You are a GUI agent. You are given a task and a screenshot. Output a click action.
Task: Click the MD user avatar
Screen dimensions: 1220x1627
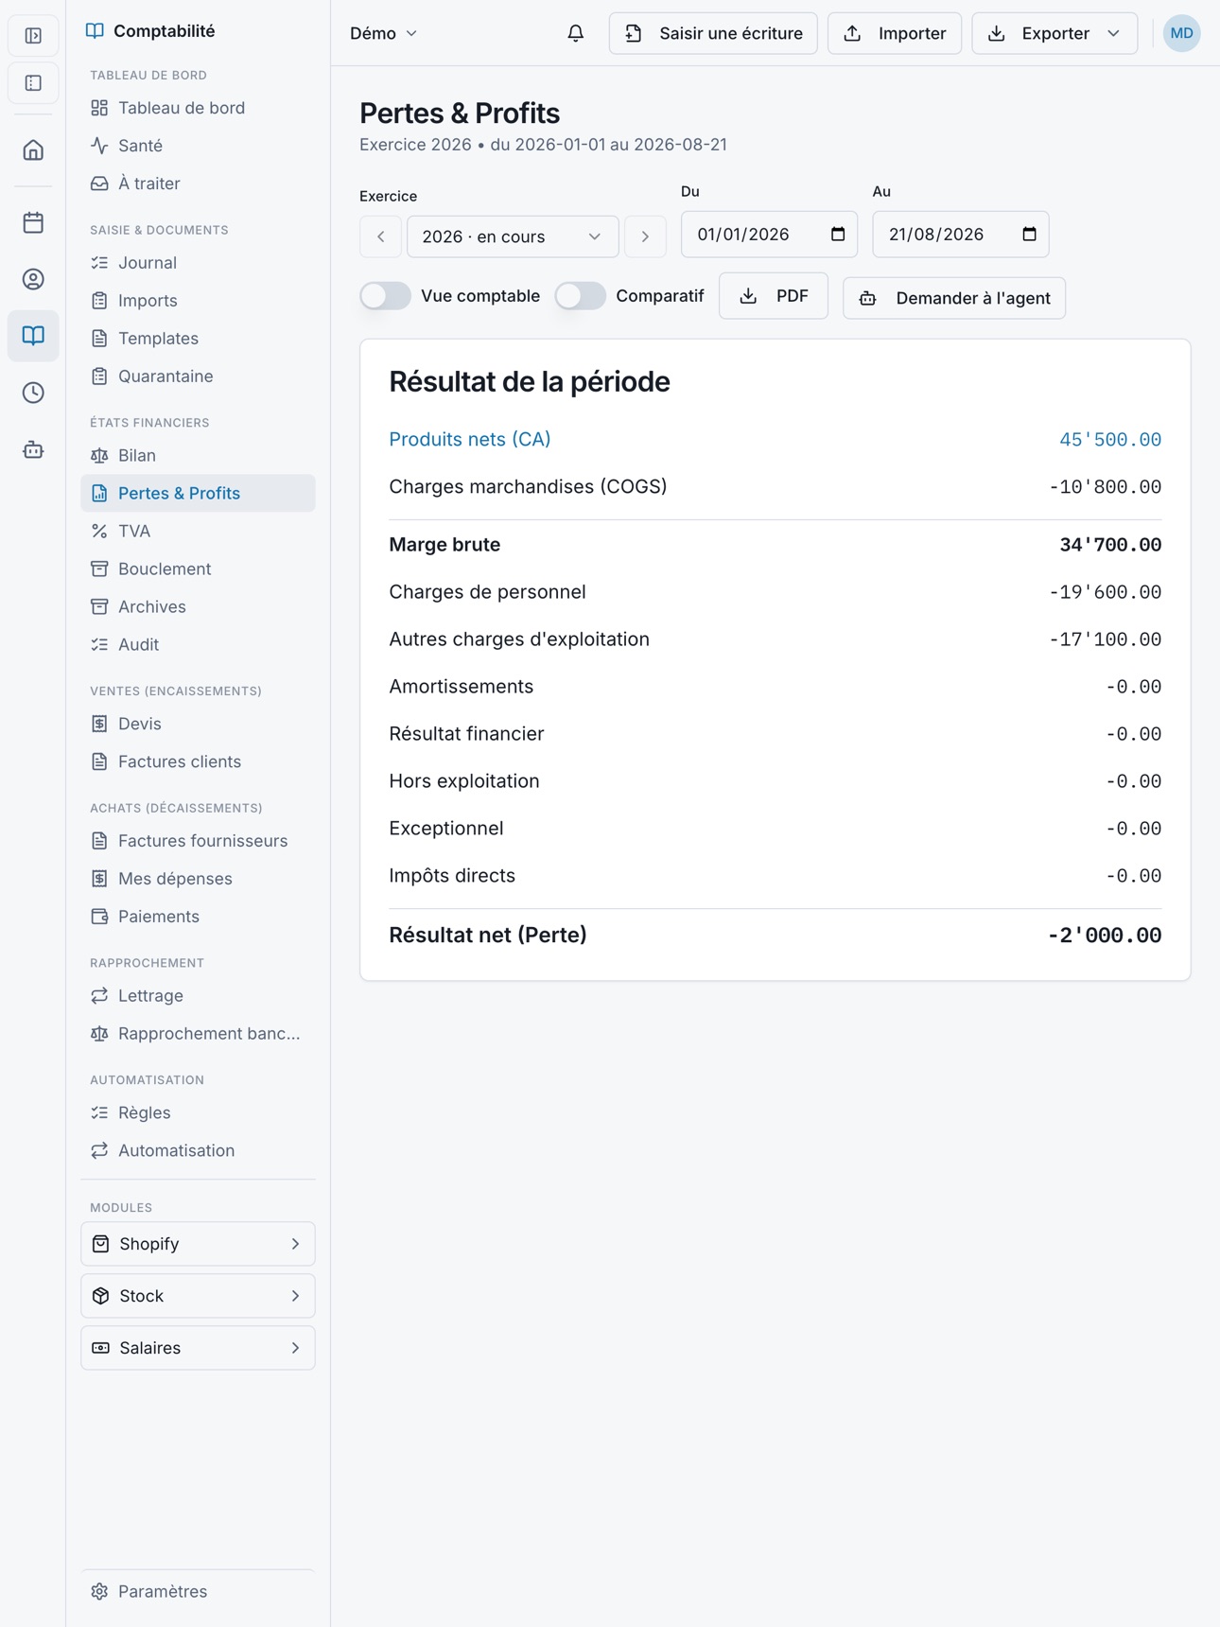click(1181, 33)
